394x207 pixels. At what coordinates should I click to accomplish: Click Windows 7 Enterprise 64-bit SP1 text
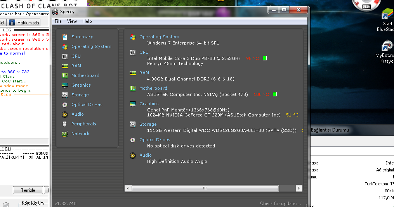click(x=183, y=43)
